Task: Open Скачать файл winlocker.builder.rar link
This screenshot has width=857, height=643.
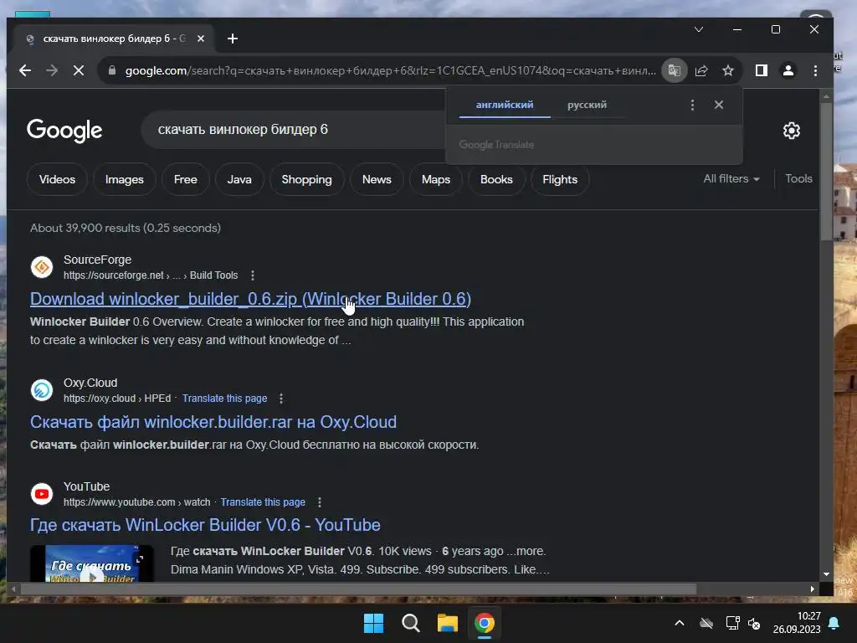Action: 213,422
